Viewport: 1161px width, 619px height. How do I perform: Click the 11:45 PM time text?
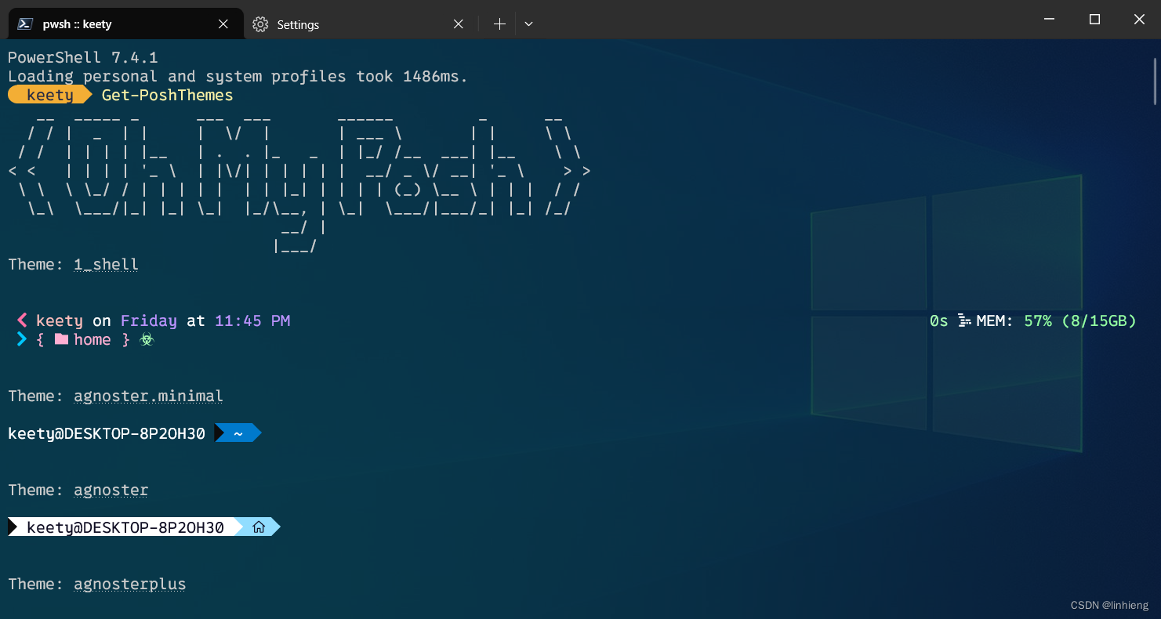[x=252, y=320]
